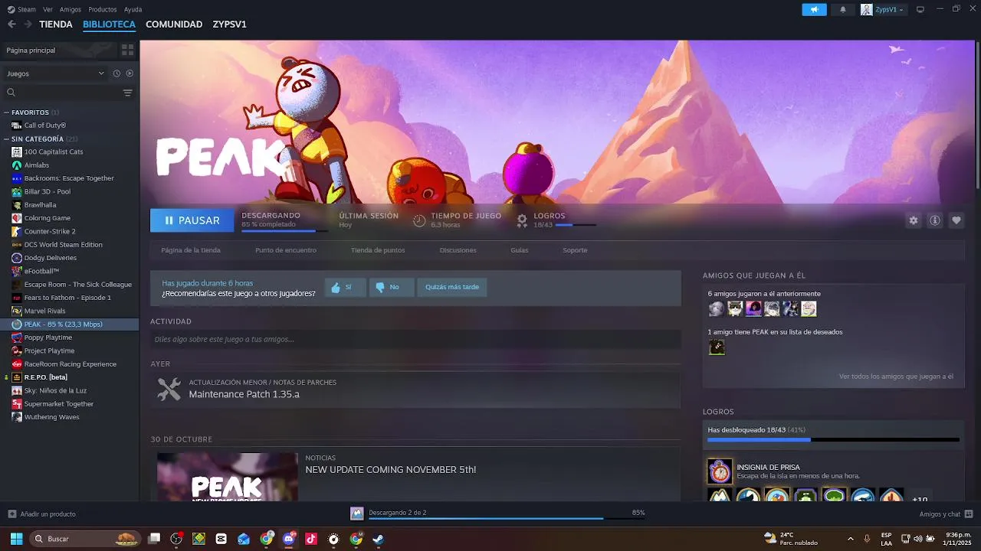Open the Punto de encuentro tab
Viewport: 981px width, 551px height.
[x=286, y=250]
